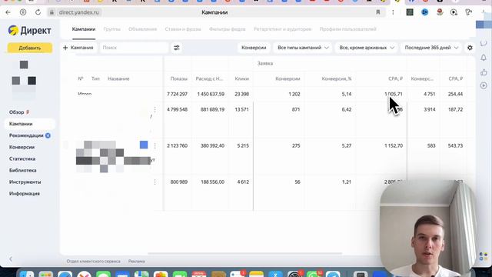492x277 pixels.
Task: Open Инструменты in the sidebar
Action: [x=25, y=182]
